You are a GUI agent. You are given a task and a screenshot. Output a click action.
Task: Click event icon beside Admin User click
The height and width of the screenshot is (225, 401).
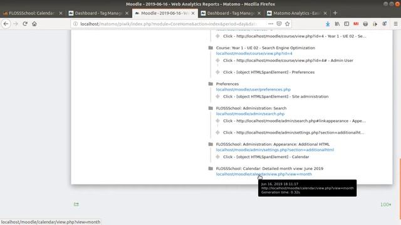coord(217,61)
